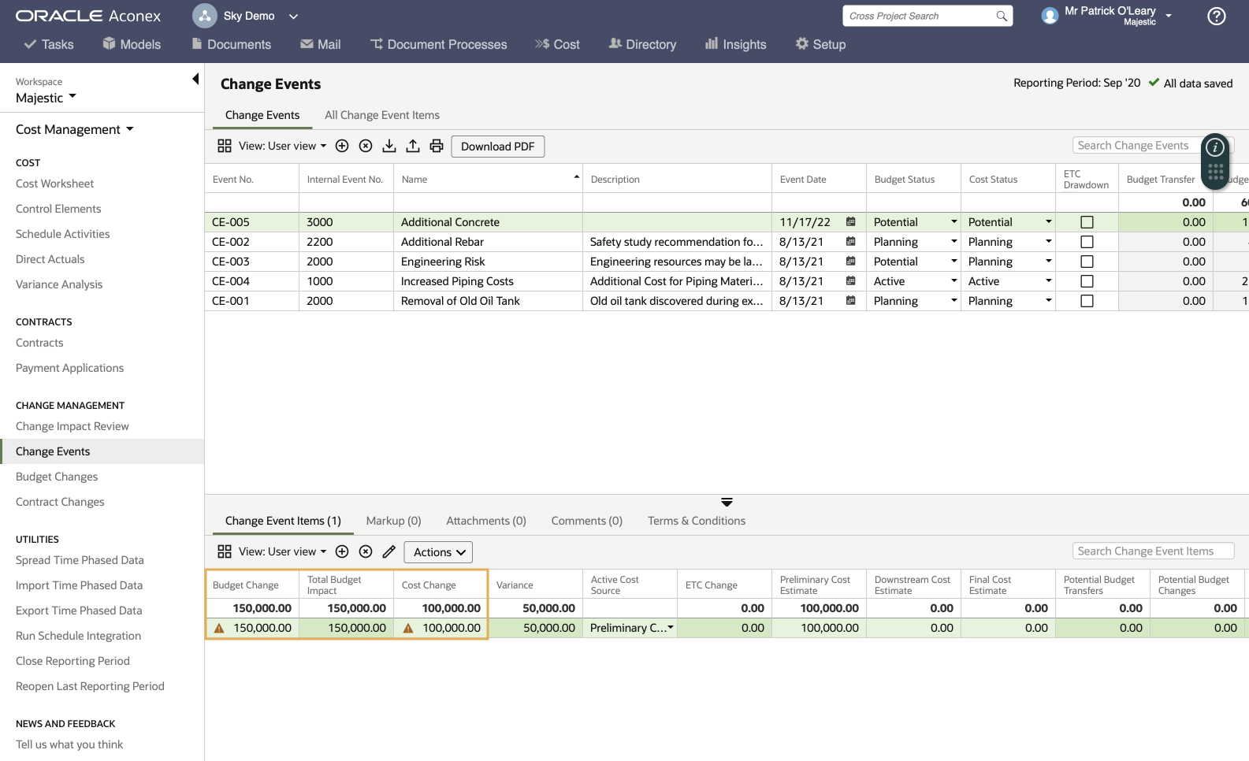
Task: Expand the Actions dropdown menu
Action: click(438, 552)
